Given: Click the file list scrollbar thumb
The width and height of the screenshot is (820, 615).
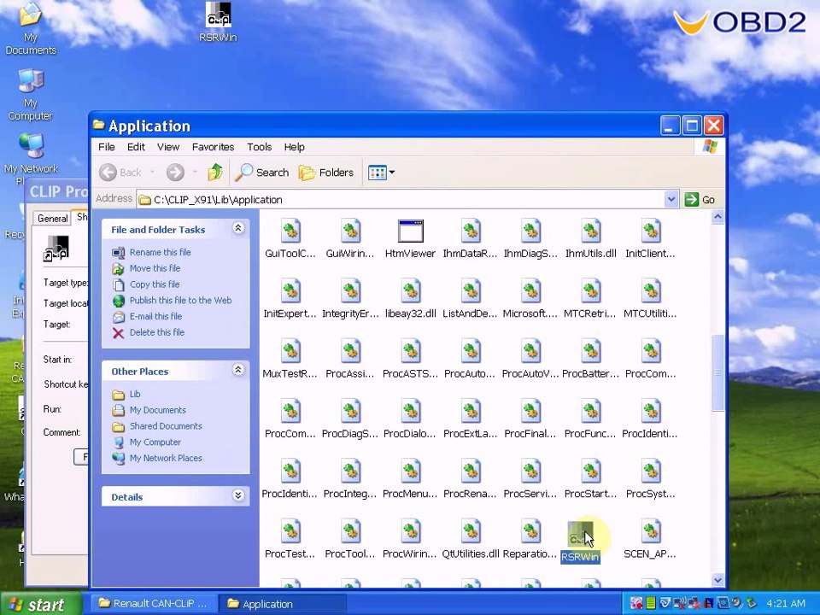Looking at the screenshot, I should pos(718,373).
